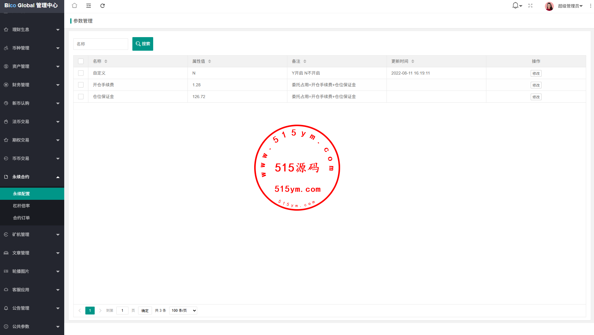Image resolution: width=594 pixels, height=335 pixels.
Task: Check the 开仓手续费 row checkbox
Action: pos(81,85)
